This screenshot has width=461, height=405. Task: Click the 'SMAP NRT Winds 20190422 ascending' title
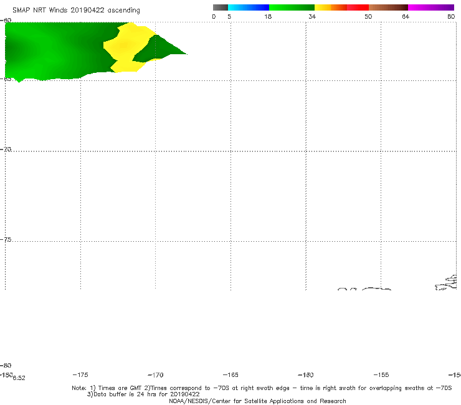tap(76, 10)
